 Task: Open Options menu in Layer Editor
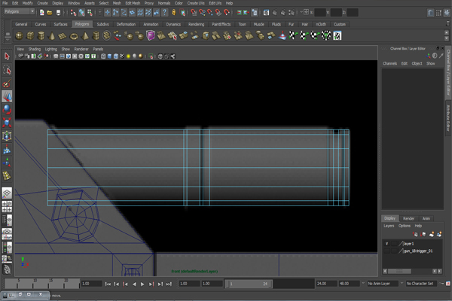(x=404, y=226)
